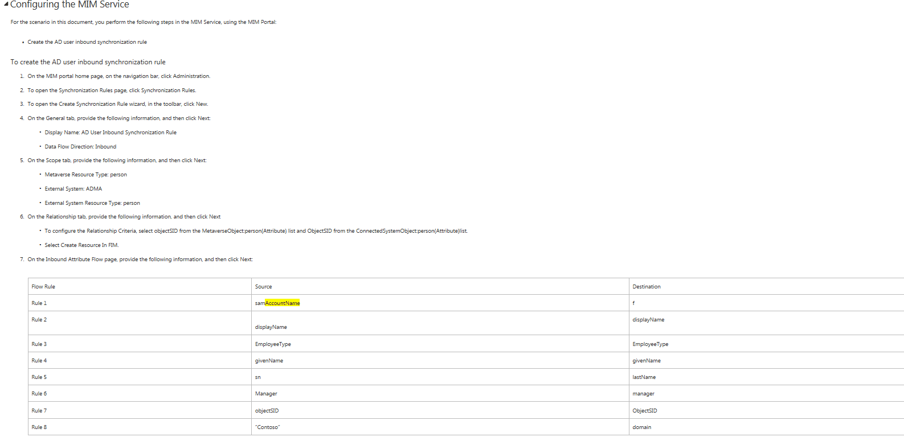This screenshot has width=904, height=441.
Task: Click the "Contoso" source value in Rule 8
Action: pyautogui.click(x=267, y=427)
